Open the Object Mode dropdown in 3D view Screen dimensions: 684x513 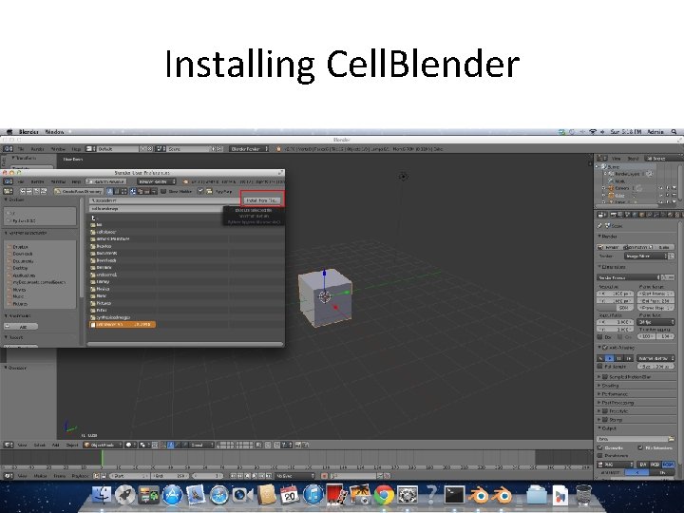click(x=102, y=445)
